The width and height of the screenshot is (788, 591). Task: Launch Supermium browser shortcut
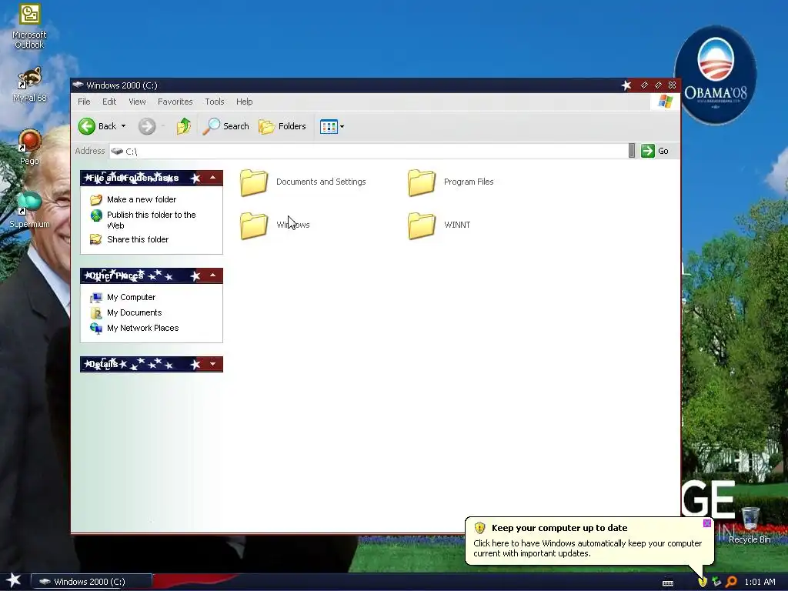29,209
